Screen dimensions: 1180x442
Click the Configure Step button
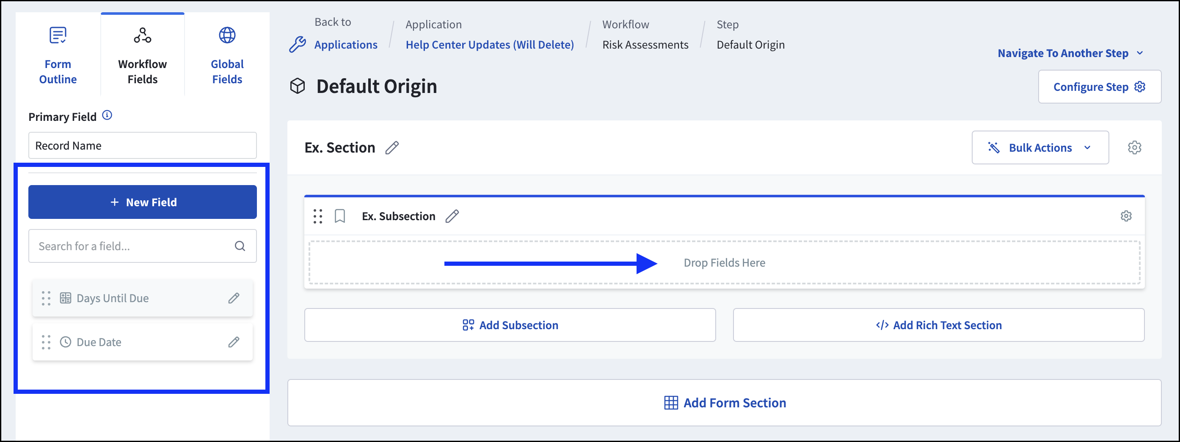point(1100,87)
